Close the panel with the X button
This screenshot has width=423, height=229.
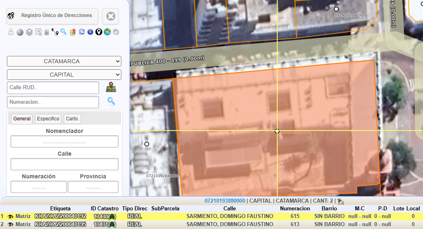click(x=110, y=16)
